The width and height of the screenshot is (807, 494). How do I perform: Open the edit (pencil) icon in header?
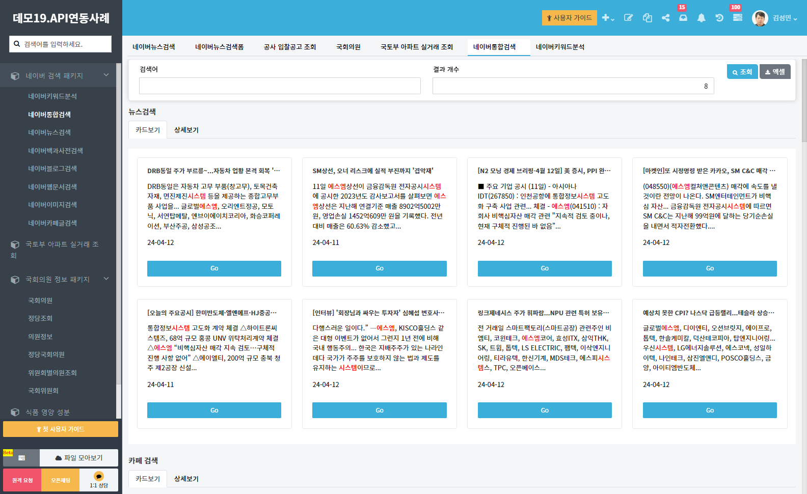tap(628, 18)
